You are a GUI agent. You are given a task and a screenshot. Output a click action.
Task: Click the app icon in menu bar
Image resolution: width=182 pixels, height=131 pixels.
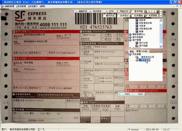pyautogui.click(x=2, y=6)
